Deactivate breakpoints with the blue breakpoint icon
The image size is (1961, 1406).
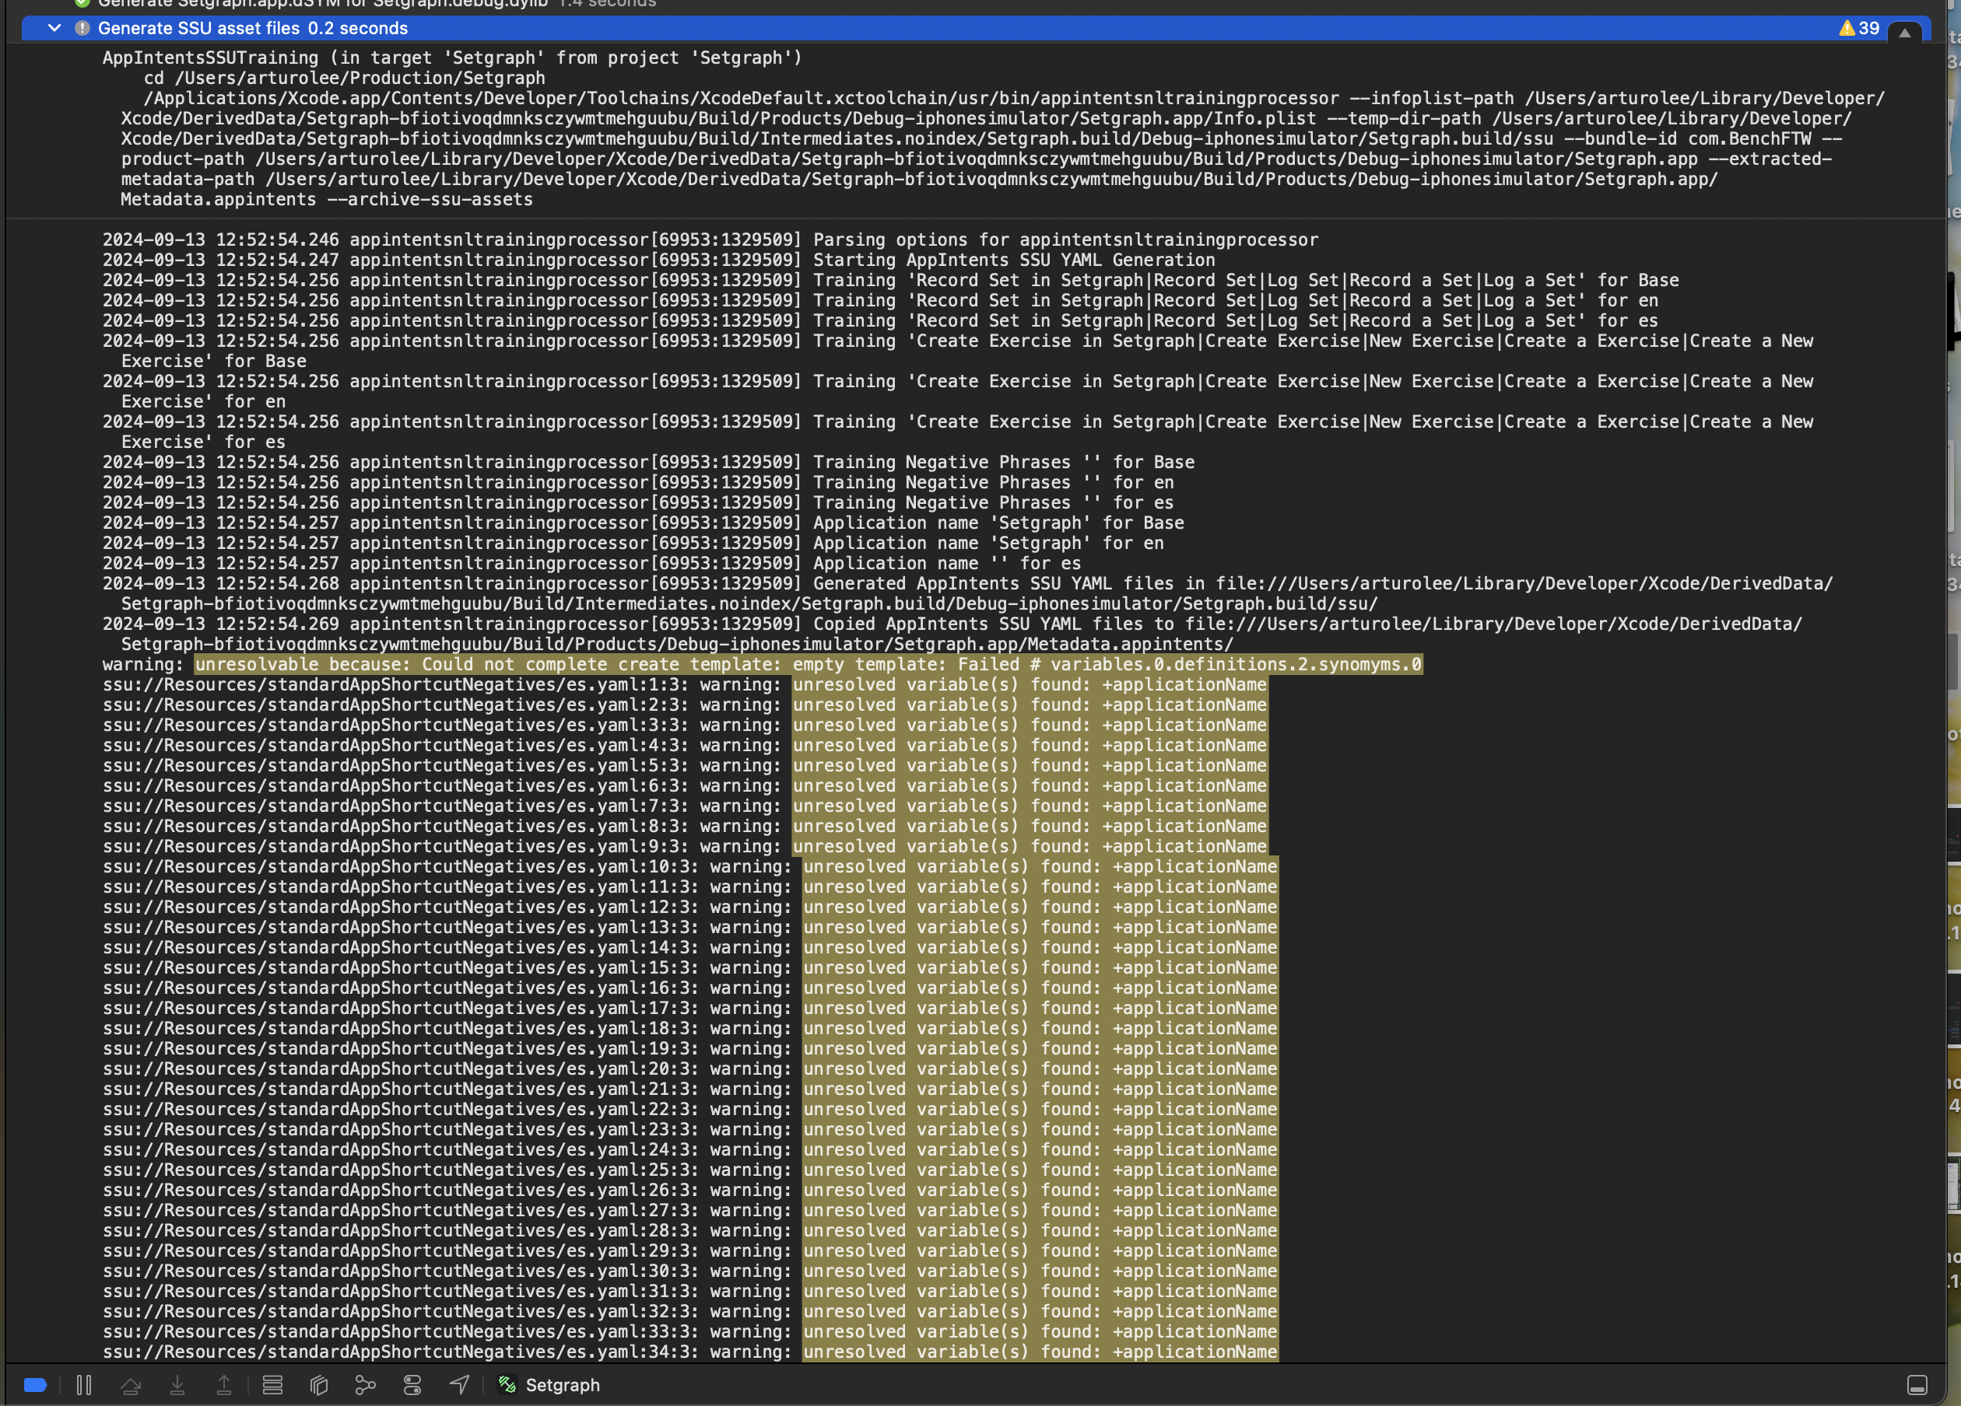click(x=36, y=1385)
